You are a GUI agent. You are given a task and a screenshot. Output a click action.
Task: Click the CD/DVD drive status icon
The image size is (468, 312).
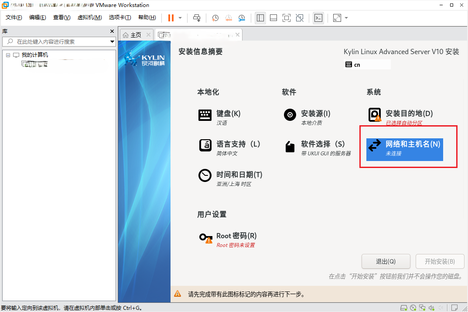(413, 308)
